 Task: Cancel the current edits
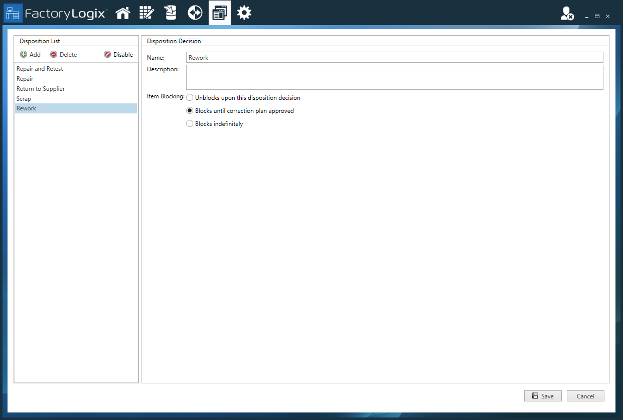coord(585,396)
